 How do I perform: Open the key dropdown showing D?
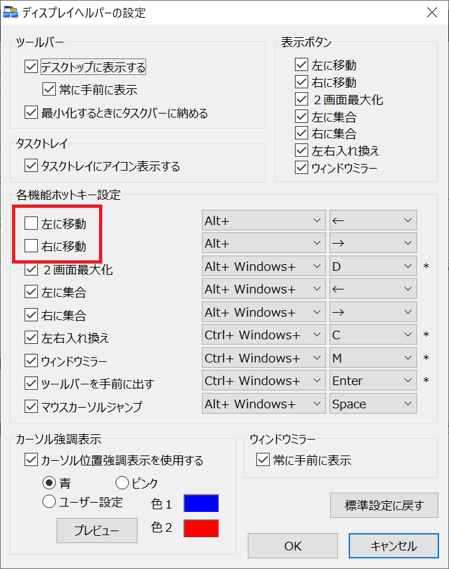373,267
